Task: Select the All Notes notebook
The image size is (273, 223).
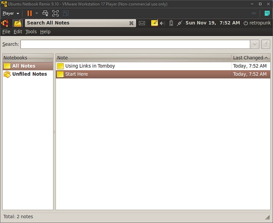Action: tap(28, 66)
